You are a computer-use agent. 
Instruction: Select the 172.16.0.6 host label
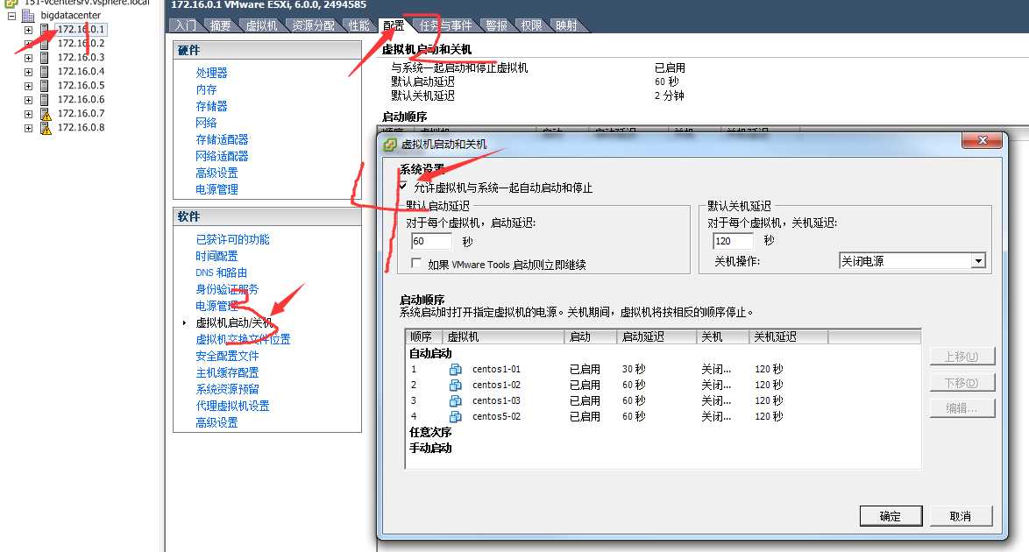pos(81,100)
